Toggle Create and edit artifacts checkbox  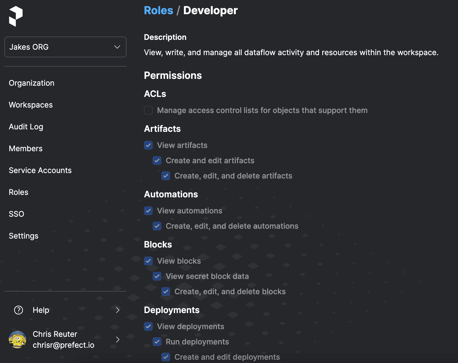(x=157, y=160)
